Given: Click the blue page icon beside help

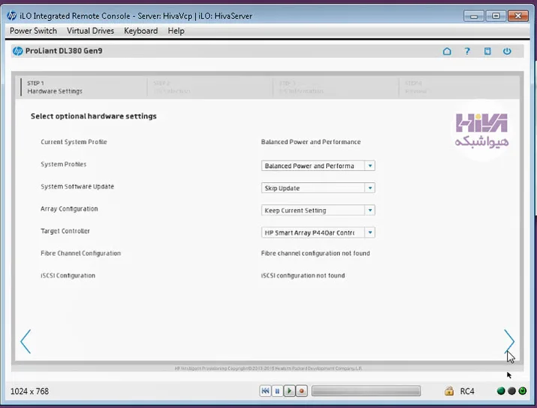Looking at the screenshot, I should click(487, 52).
